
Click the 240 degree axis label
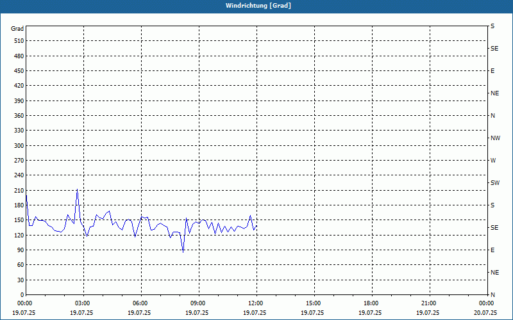(19, 175)
